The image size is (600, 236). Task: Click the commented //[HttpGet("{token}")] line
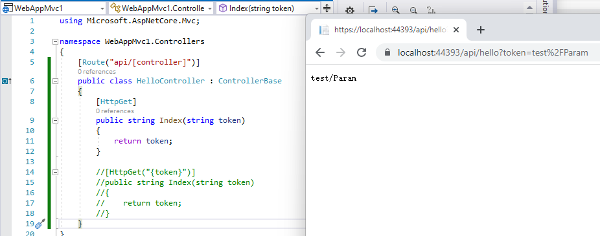(x=146, y=172)
